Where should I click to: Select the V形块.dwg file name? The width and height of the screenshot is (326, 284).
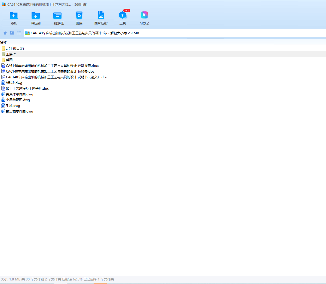pyautogui.click(x=14, y=83)
